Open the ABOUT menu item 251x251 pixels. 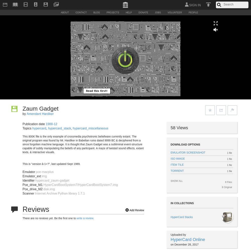pos(65,13)
